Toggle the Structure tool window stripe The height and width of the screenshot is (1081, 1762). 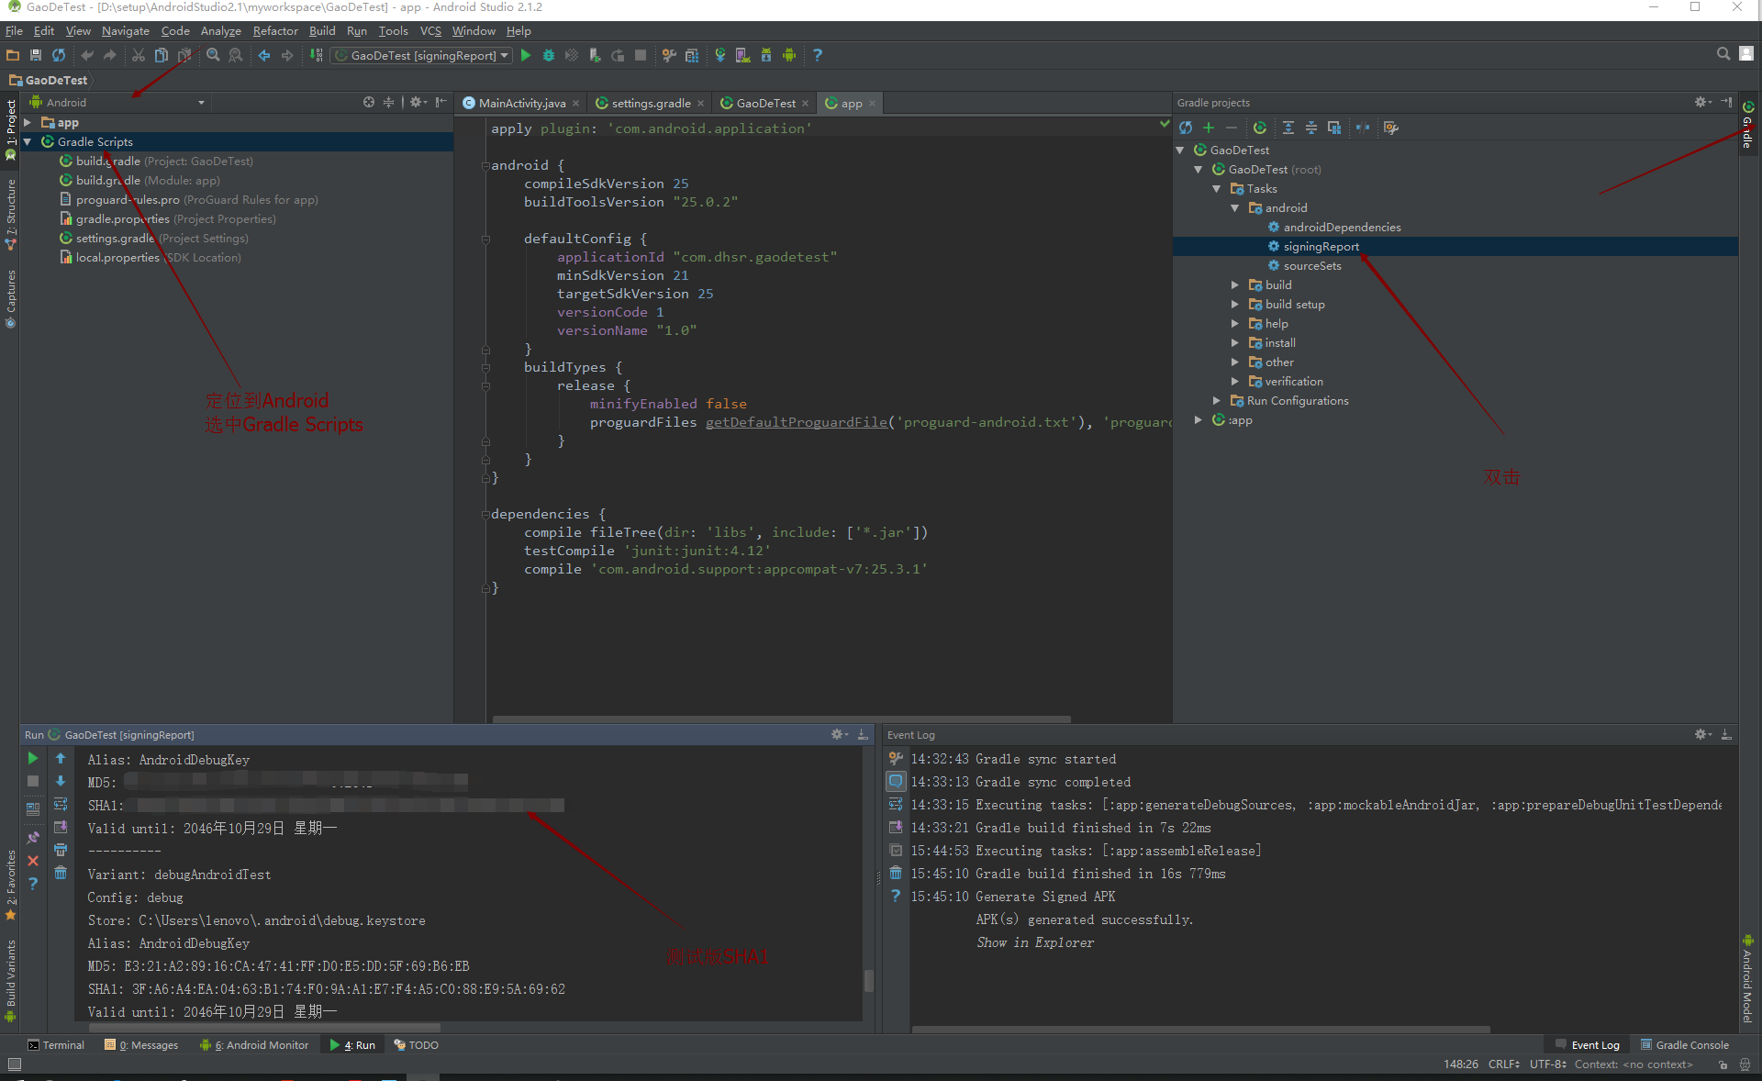coord(10,213)
